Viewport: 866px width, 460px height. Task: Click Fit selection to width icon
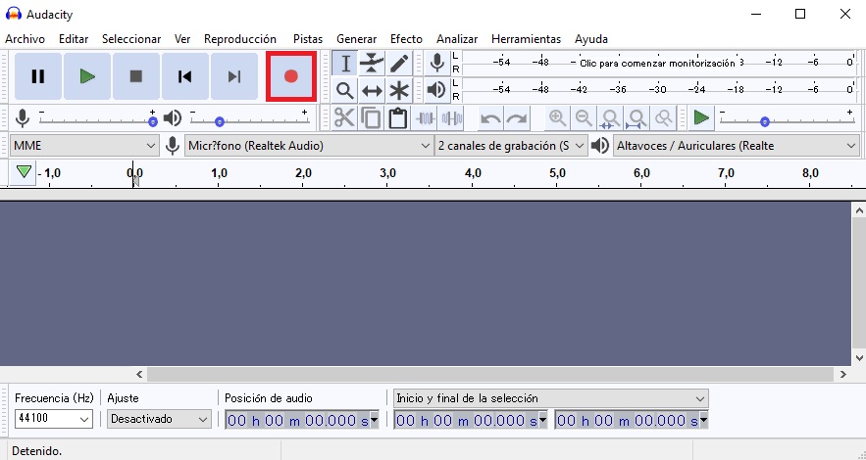tap(610, 117)
